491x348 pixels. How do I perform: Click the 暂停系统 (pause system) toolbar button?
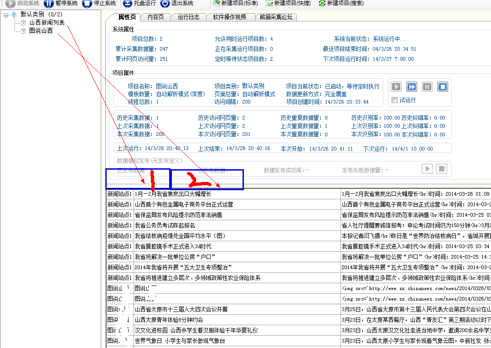pyautogui.click(x=61, y=3)
